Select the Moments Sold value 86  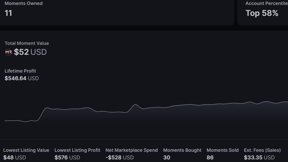[x=210, y=157]
